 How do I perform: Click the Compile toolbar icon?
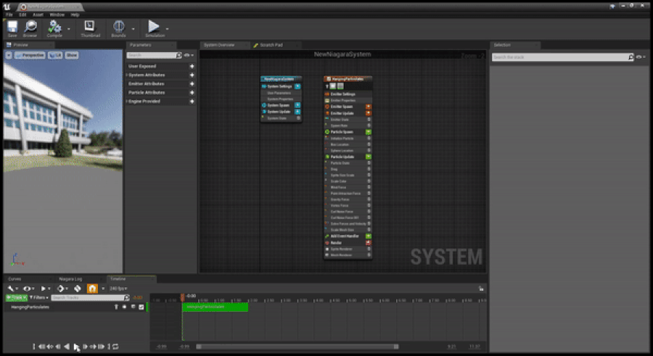point(54,27)
